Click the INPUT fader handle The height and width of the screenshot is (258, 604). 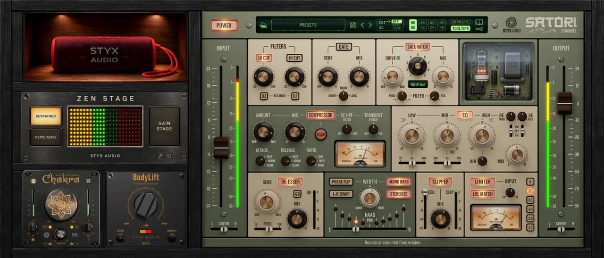click(221, 148)
